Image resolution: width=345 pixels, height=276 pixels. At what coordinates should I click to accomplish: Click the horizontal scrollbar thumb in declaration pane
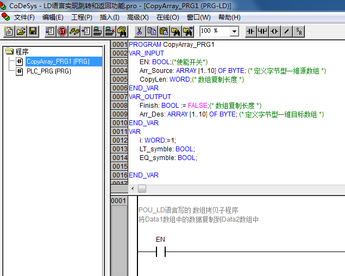click(142, 188)
